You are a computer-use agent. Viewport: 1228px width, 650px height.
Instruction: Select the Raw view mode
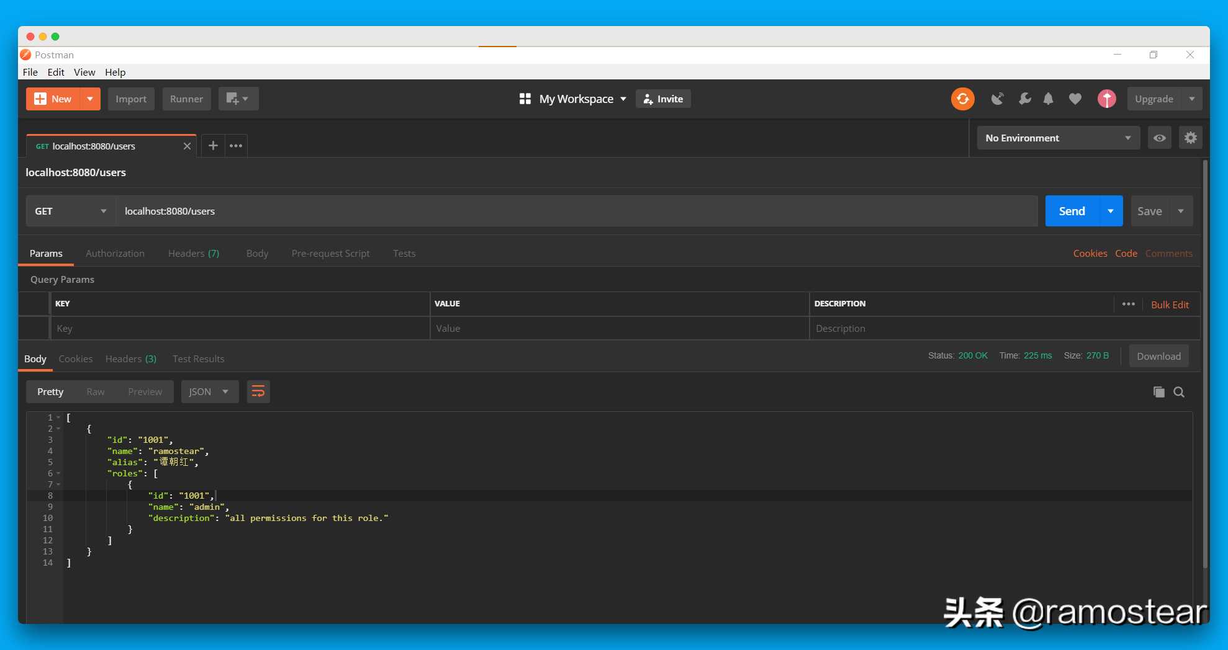click(x=96, y=391)
